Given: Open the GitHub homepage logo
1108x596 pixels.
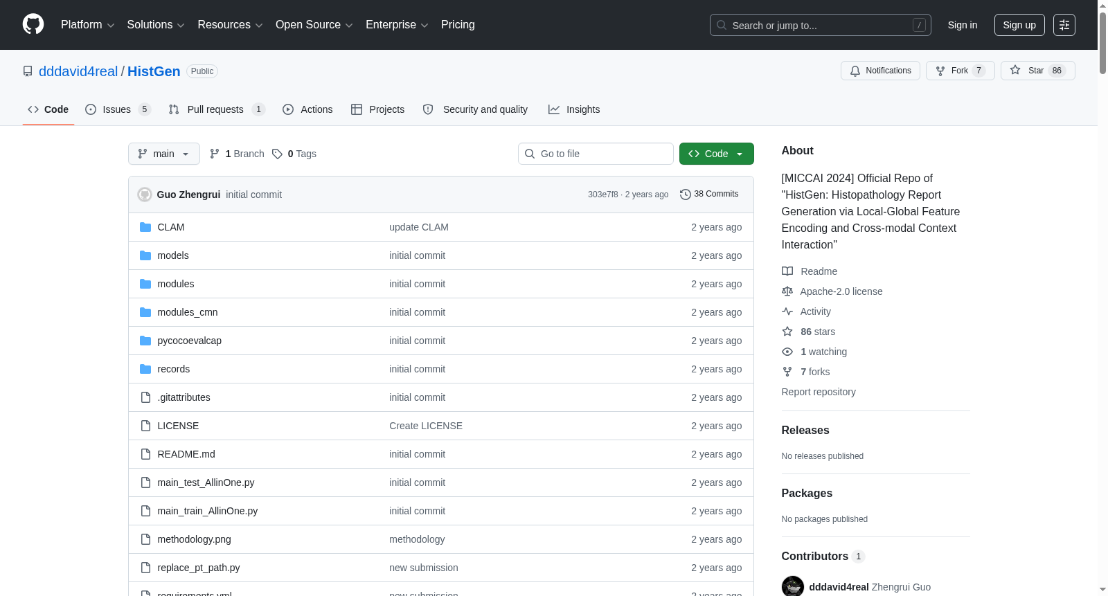Looking at the screenshot, I should [x=33, y=25].
